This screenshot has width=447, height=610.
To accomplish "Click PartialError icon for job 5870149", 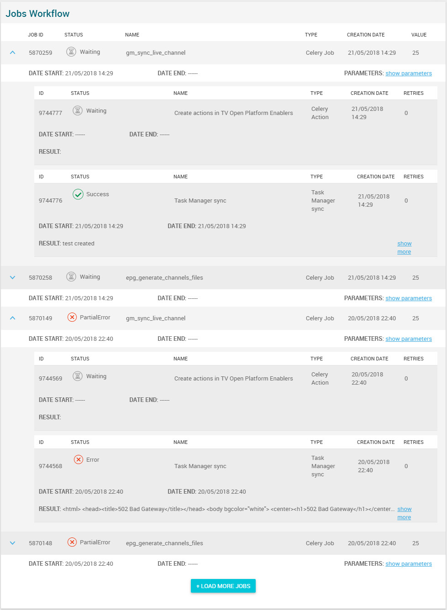I will (x=72, y=317).
